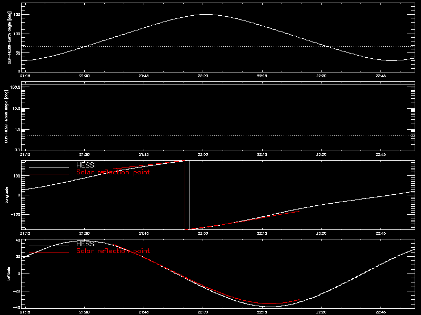Click the 22:00 time label under Longitude plot
The width and height of the screenshot is (421, 315).
203,233
